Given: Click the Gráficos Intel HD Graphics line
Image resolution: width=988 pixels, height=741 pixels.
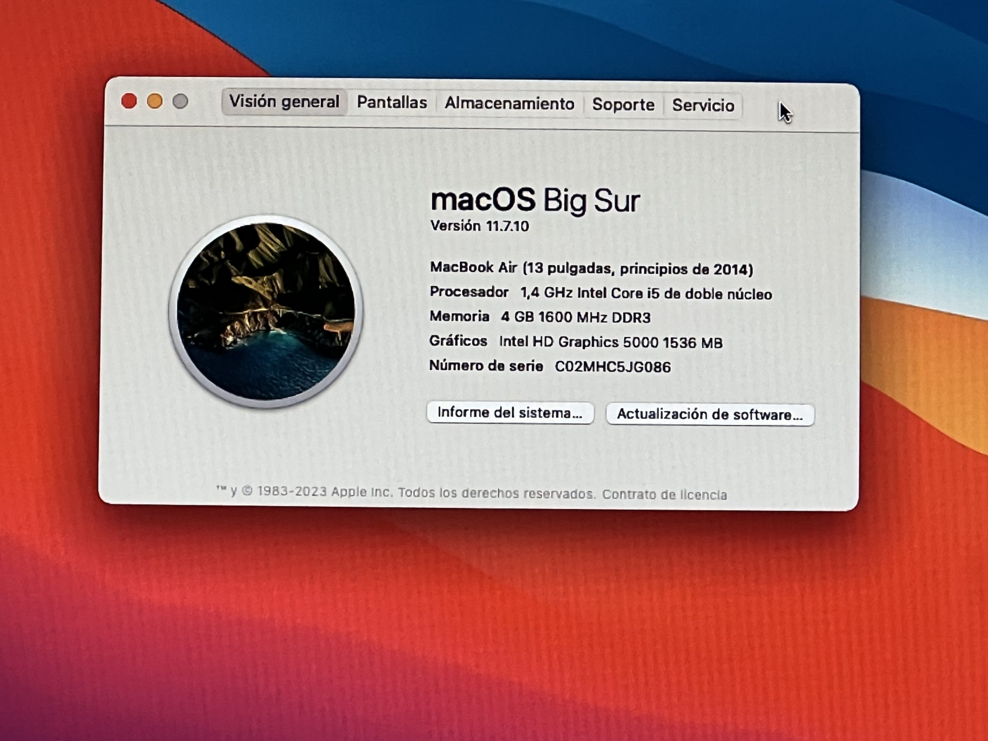Looking at the screenshot, I should pyautogui.click(x=575, y=342).
